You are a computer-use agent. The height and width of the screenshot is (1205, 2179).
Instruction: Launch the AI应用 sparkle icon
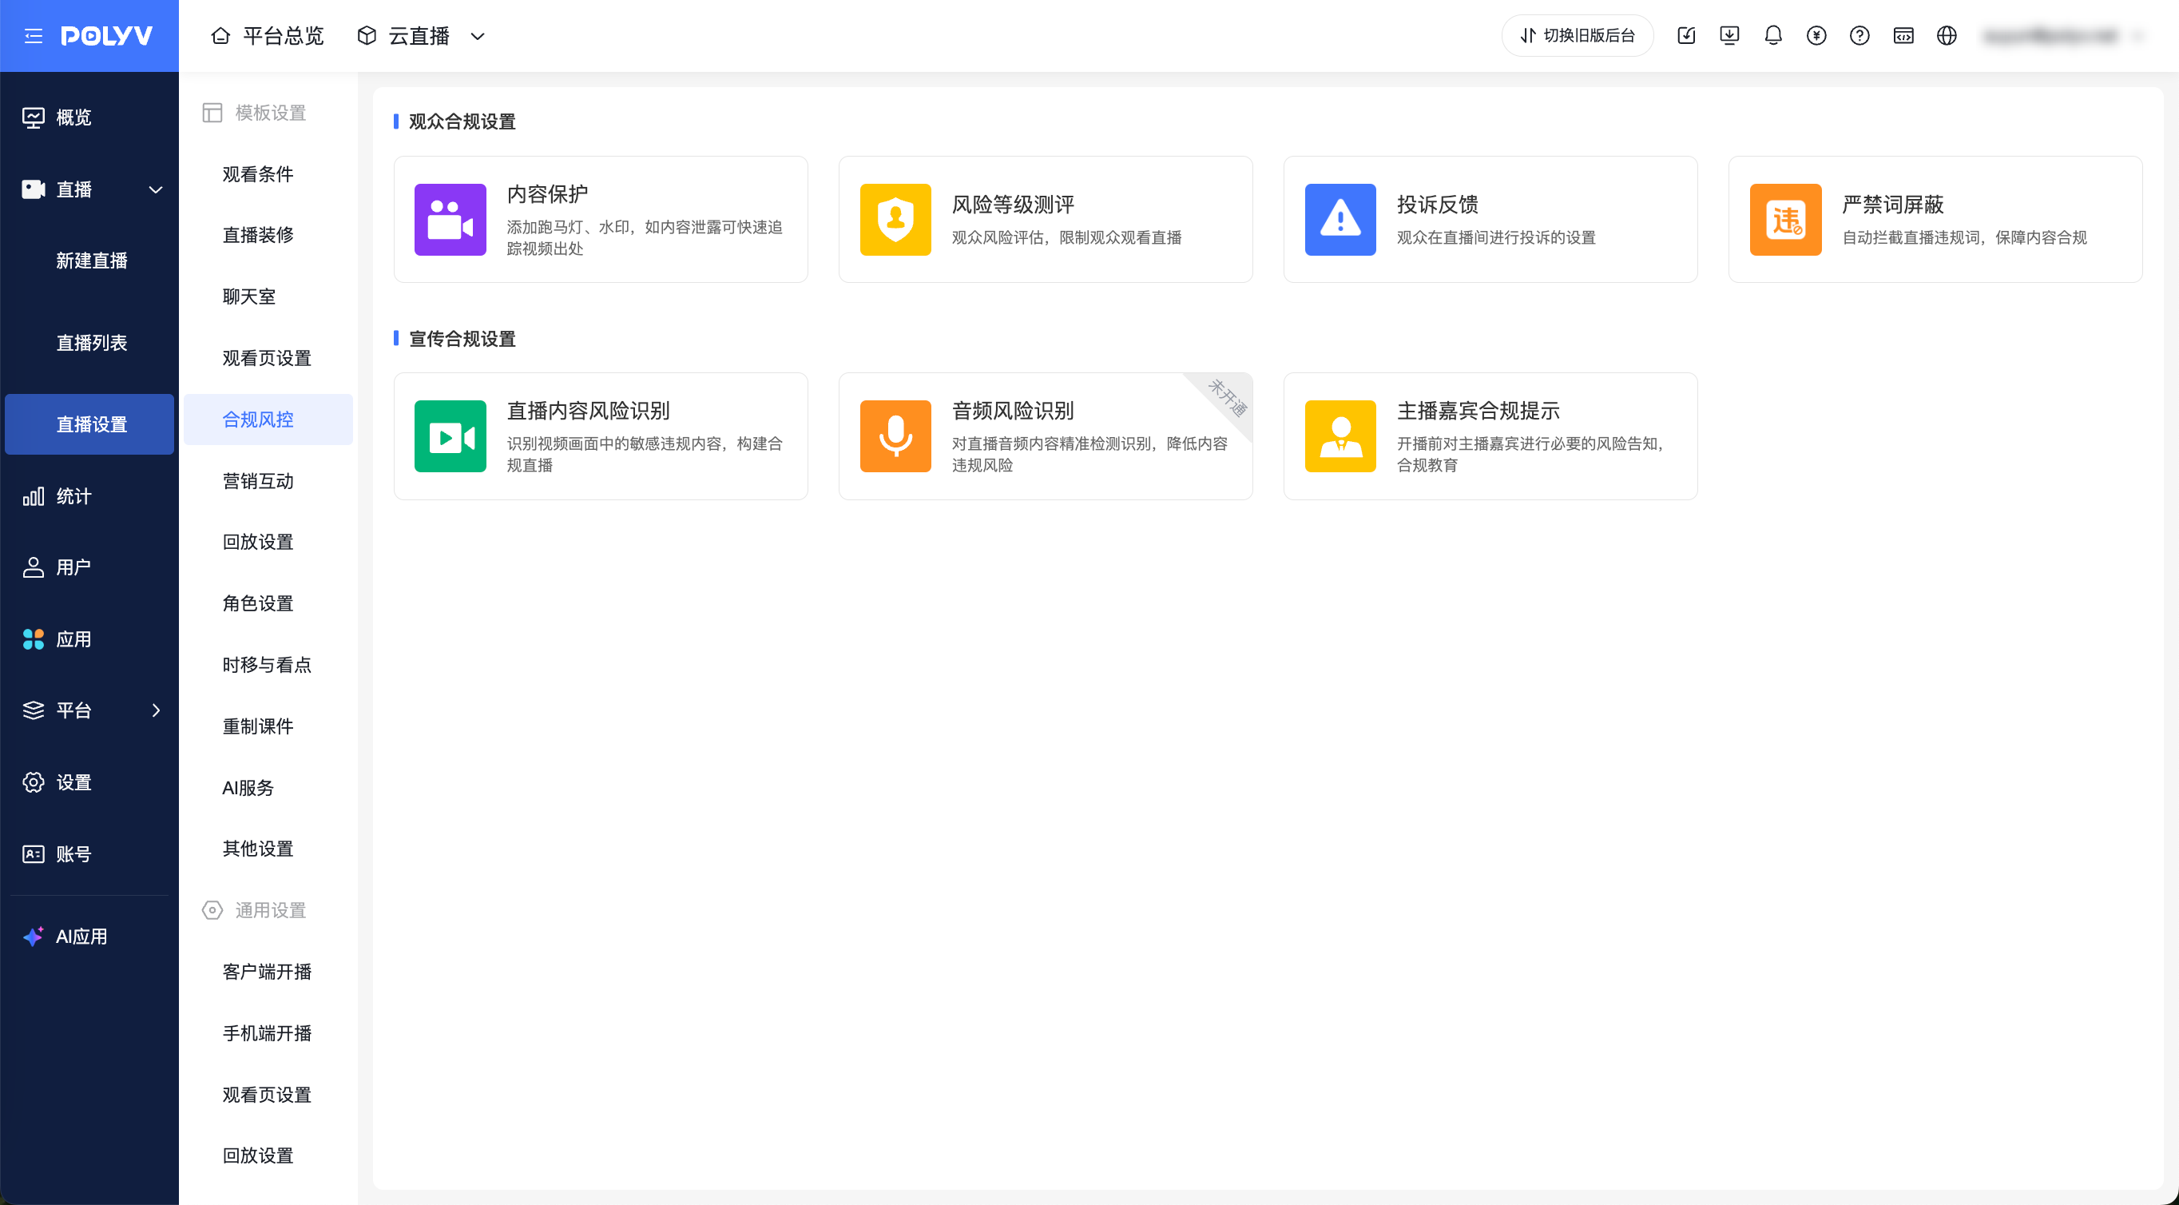(33, 936)
